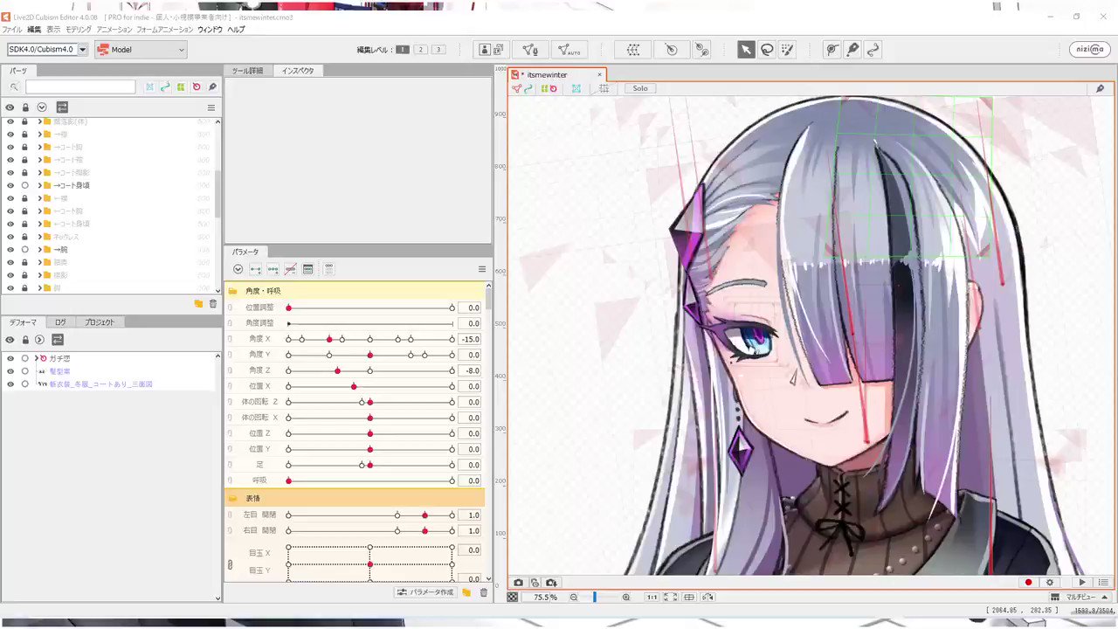The height and width of the screenshot is (629, 1118).
Task: Take canvas snapshot with camera icon
Action: pyautogui.click(x=518, y=583)
